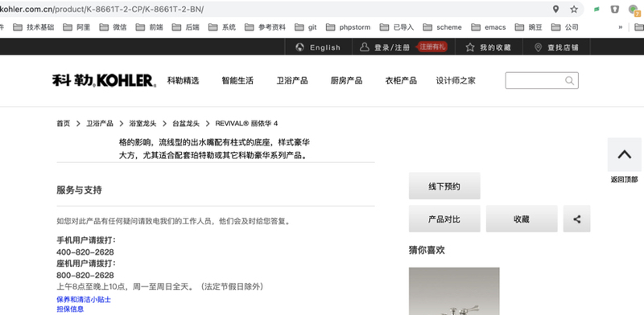Select phone number 400-820-2628
The image size is (644, 315).
click(x=85, y=252)
